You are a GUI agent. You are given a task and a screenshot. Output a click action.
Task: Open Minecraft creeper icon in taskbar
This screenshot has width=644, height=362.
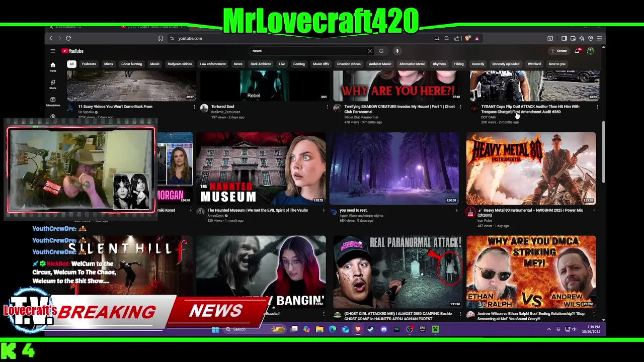click(435, 329)
